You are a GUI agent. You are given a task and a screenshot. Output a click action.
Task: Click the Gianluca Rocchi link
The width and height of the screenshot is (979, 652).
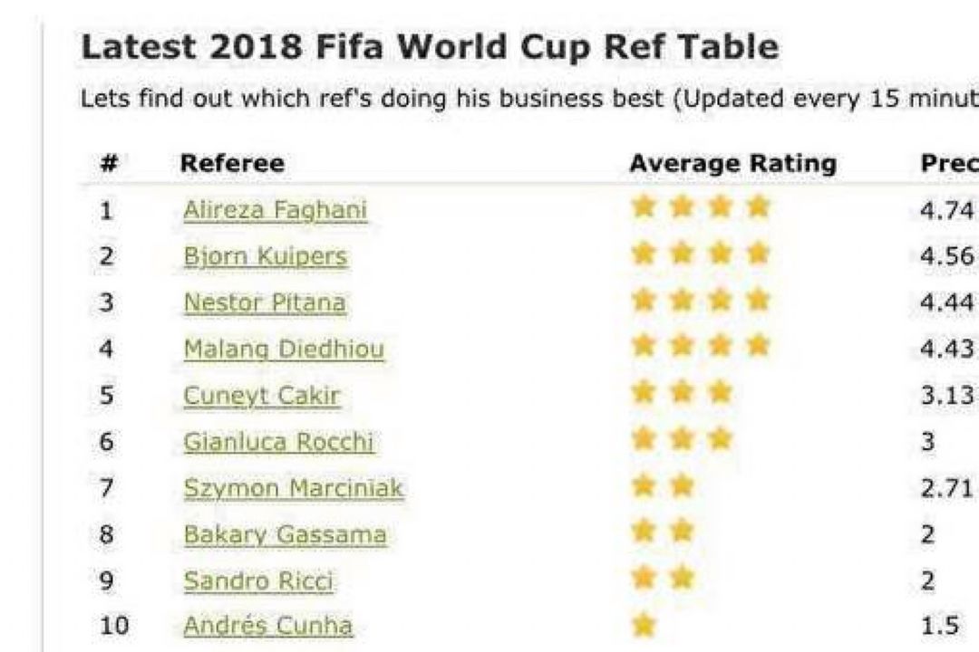pos(277,442)
